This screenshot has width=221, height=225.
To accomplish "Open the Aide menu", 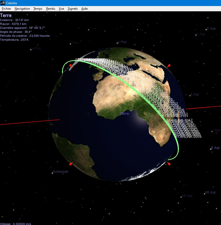I will pyautogui.click(x=85, y=9).
